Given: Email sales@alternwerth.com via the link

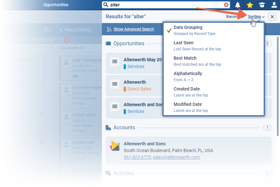Looking at the screenshot, I should pos(176,157).
